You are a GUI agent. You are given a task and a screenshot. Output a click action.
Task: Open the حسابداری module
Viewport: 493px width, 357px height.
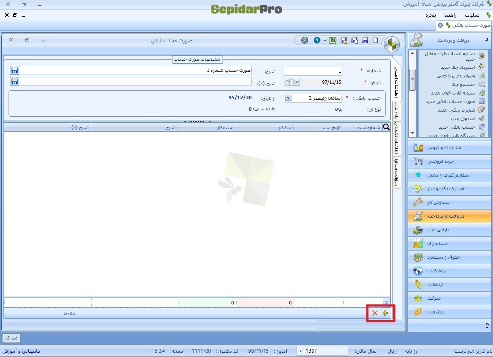coord(450,243)
